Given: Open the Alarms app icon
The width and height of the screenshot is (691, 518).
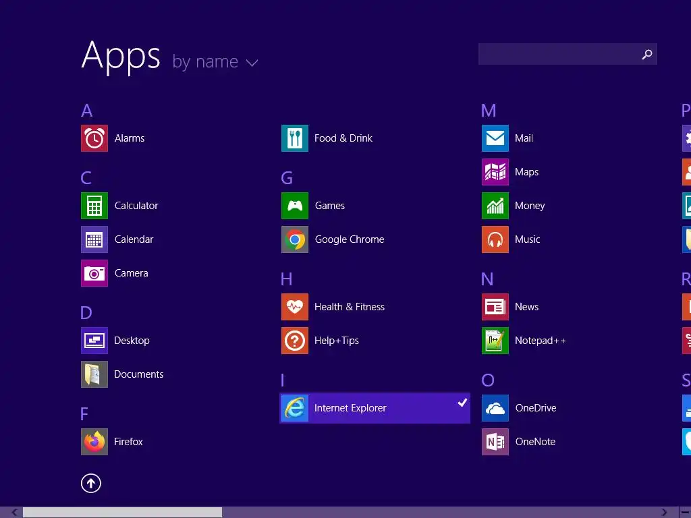Looking at the screenshot, I should 94,138.
